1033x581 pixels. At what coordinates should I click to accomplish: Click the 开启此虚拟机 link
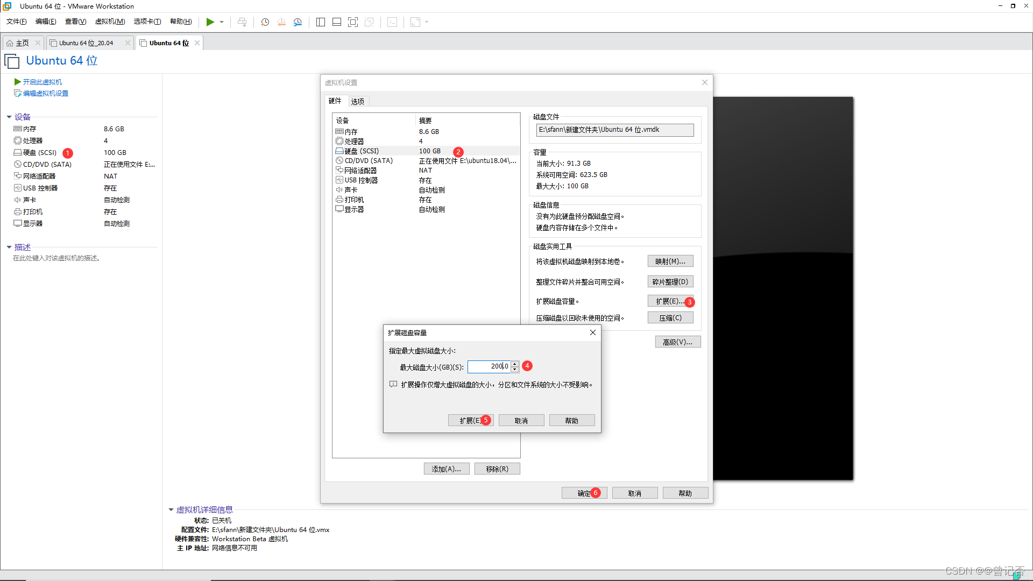(x=42, y=82)
